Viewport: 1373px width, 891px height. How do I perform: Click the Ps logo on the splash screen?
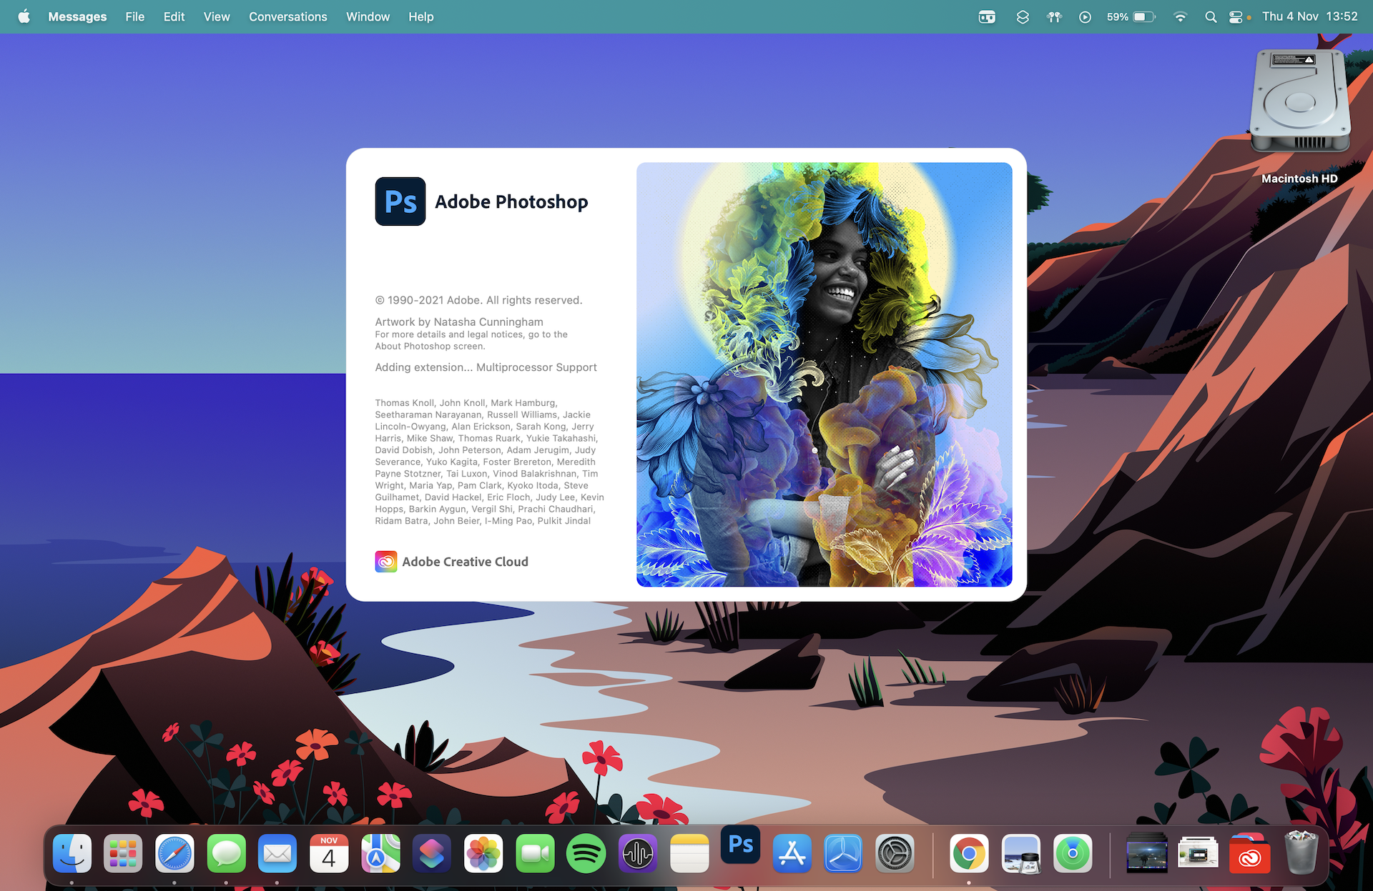pos(400,201)
